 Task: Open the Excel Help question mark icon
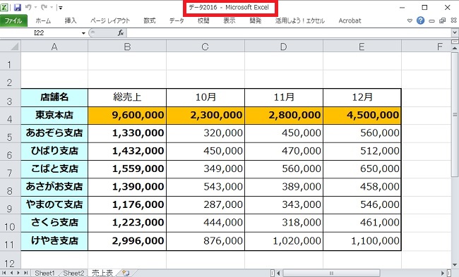(x=420, y=20)
